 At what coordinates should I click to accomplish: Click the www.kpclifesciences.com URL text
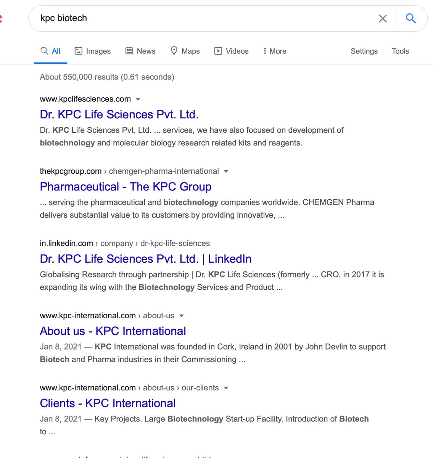(85, 99)
